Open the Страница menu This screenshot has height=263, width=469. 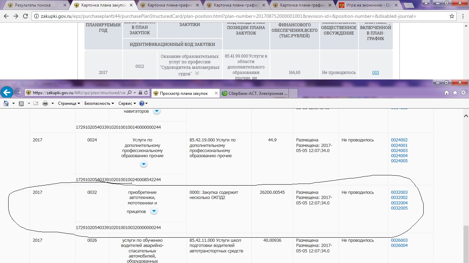pos(69,103)
